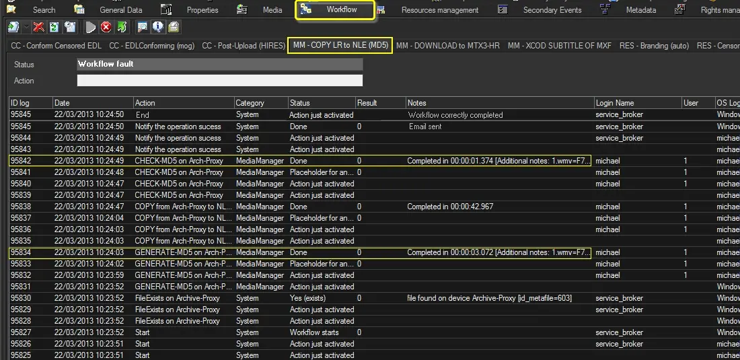Select the CC - Conform Censored EDL workflow
This screenshot has width=740, height=360.
click(x=55, y=46)
